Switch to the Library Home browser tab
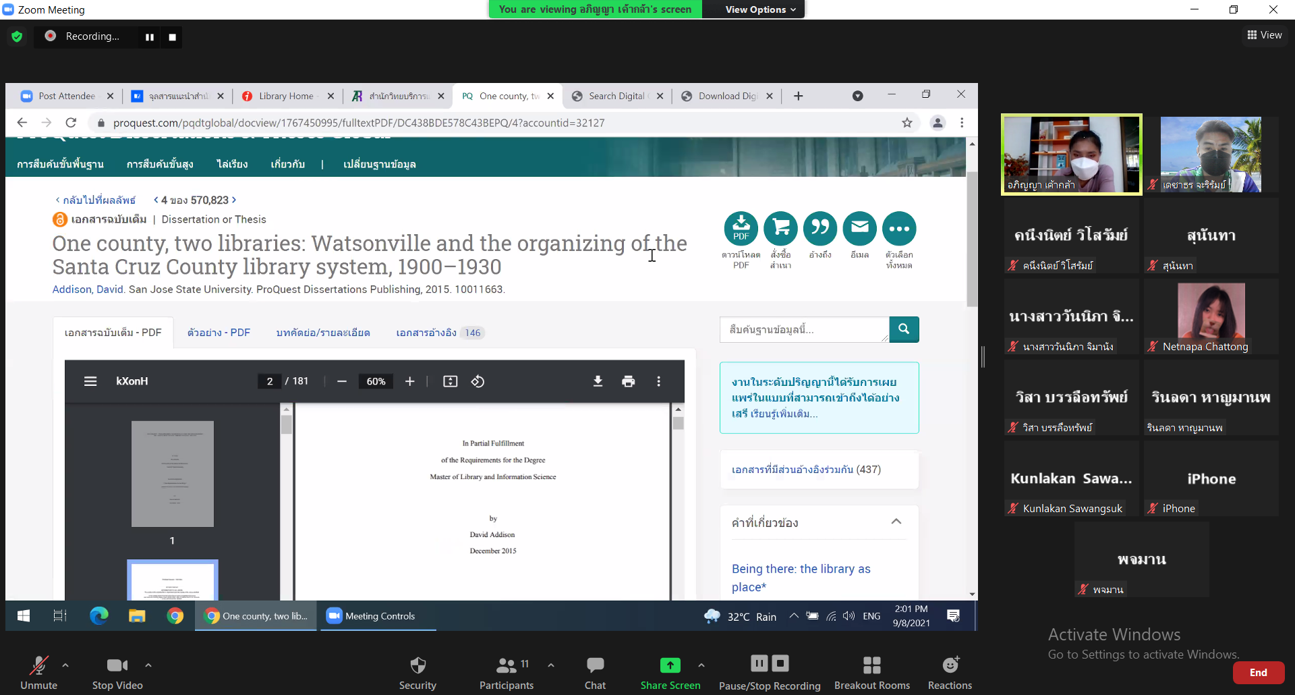Viewport: 1295px width, 695px height. click(x=286, y=96)
